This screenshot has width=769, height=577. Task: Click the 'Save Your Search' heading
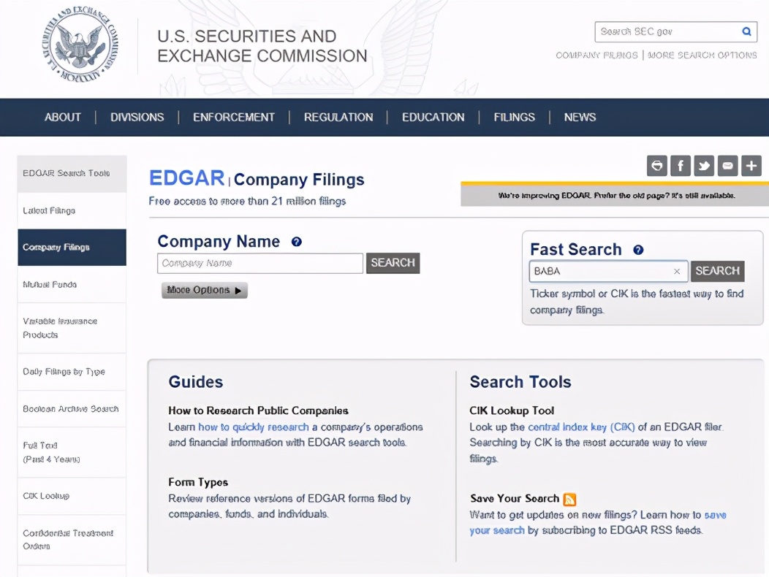[515, 499]
